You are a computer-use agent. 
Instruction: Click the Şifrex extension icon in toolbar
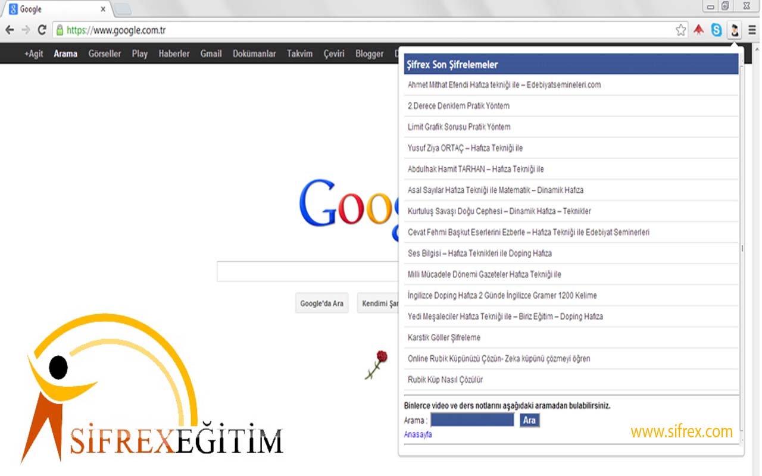(x=735, y=30)
